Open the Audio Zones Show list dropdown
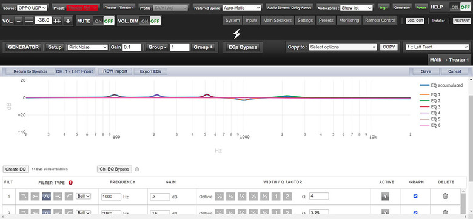The width and height of the screenshot is (473, 219). coord(356,8)
